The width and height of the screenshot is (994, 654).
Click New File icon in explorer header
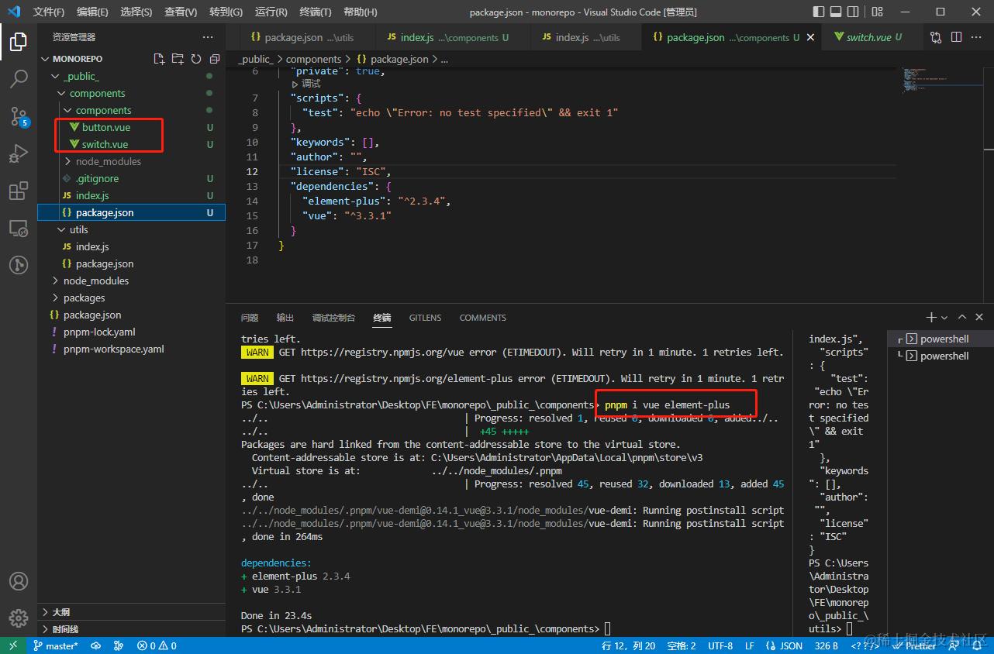coord(159,59)
